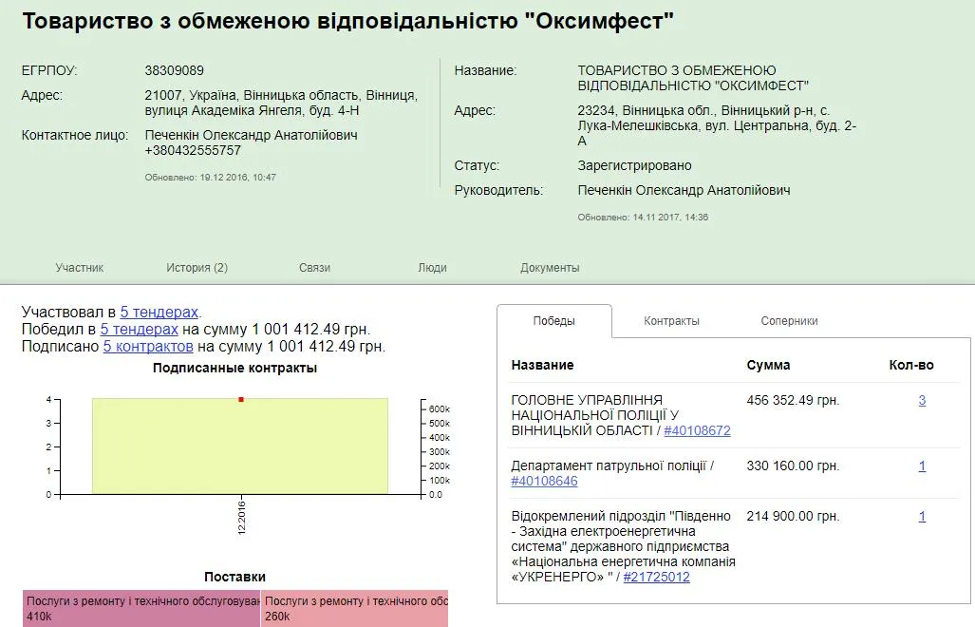The image size is (975, 627).
Task: Open Укренерго code #21725012 link
Action: (x=656, y=577)
